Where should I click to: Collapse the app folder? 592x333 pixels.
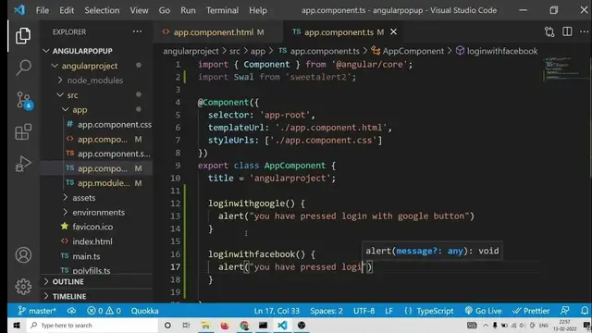coord(80,110)
